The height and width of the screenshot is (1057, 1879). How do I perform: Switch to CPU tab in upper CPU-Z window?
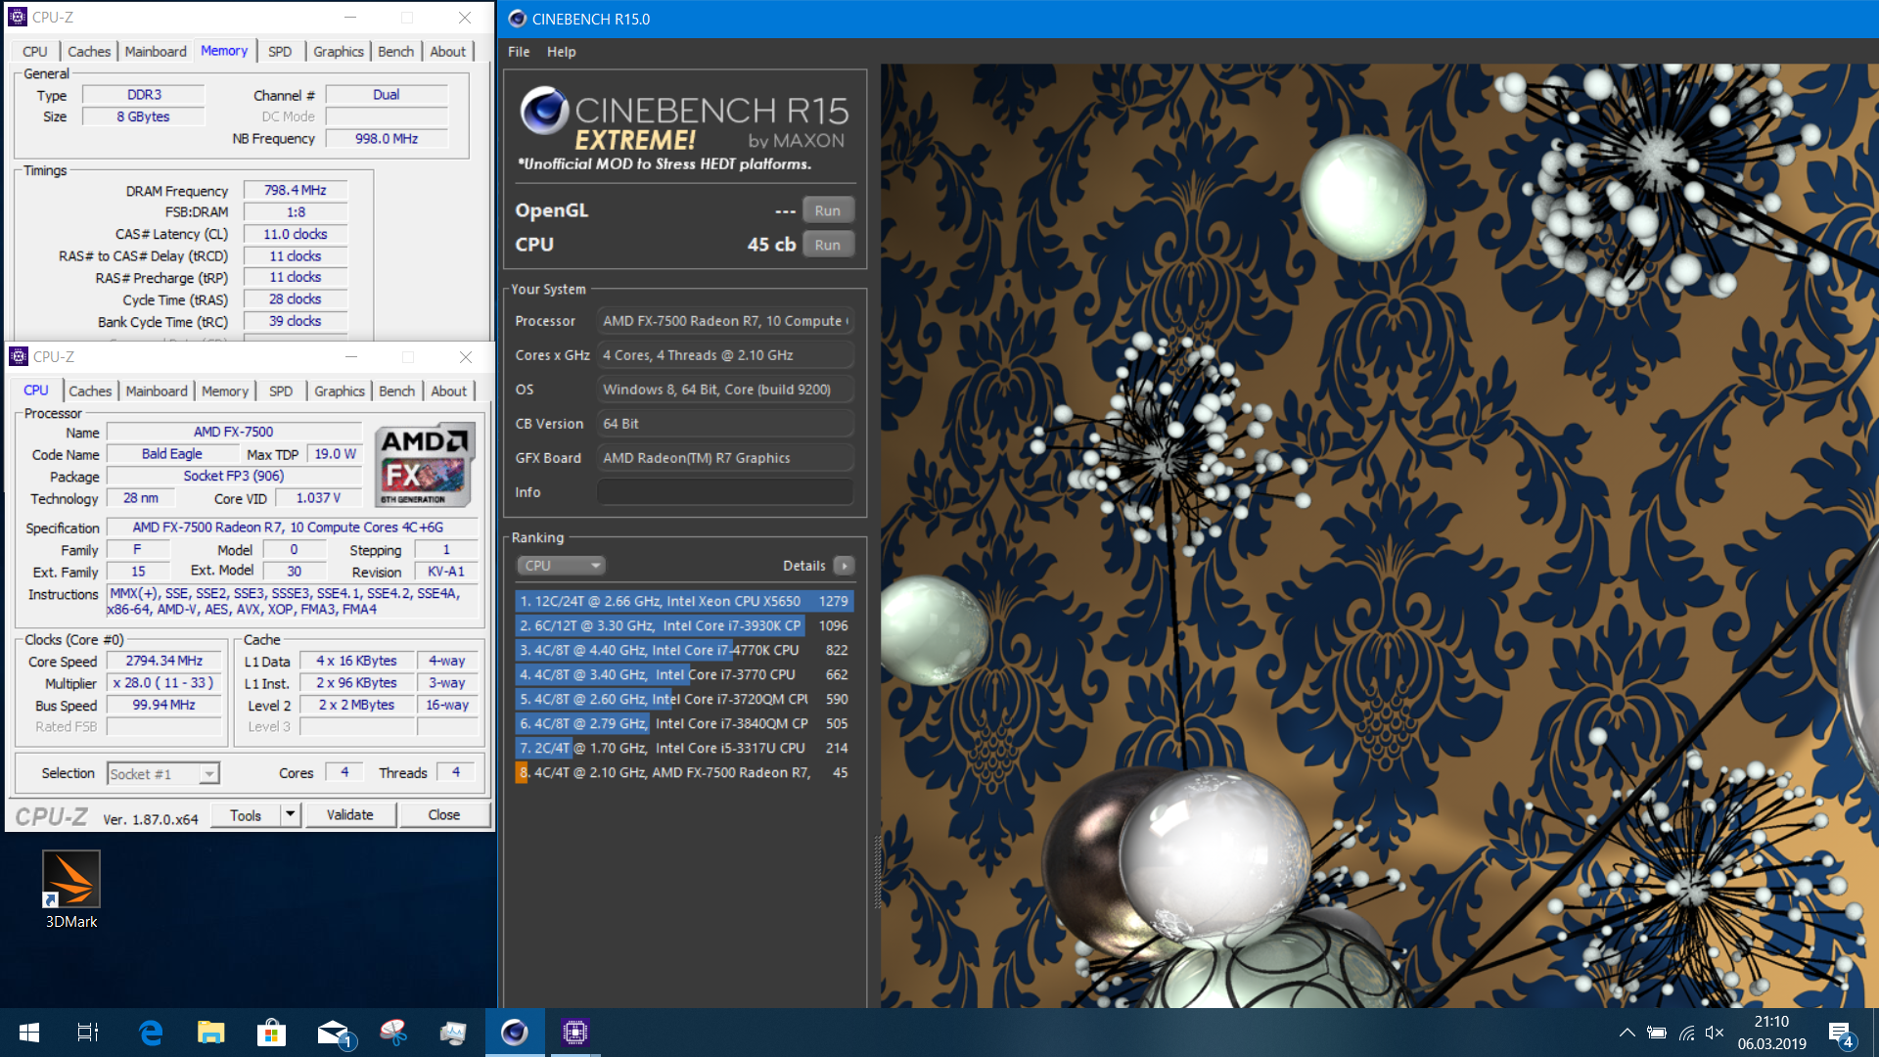pyautogui.click(x=35, y=51)
